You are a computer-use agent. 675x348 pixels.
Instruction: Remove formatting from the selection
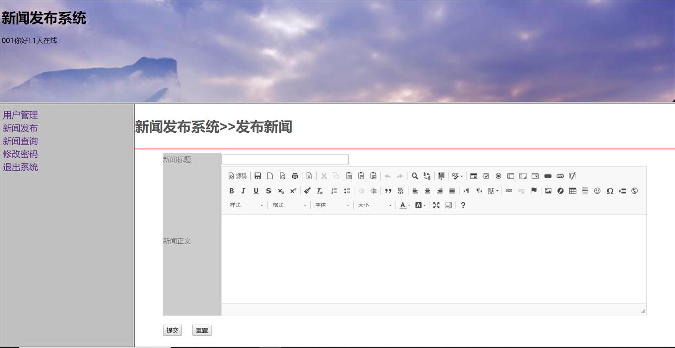320,191
